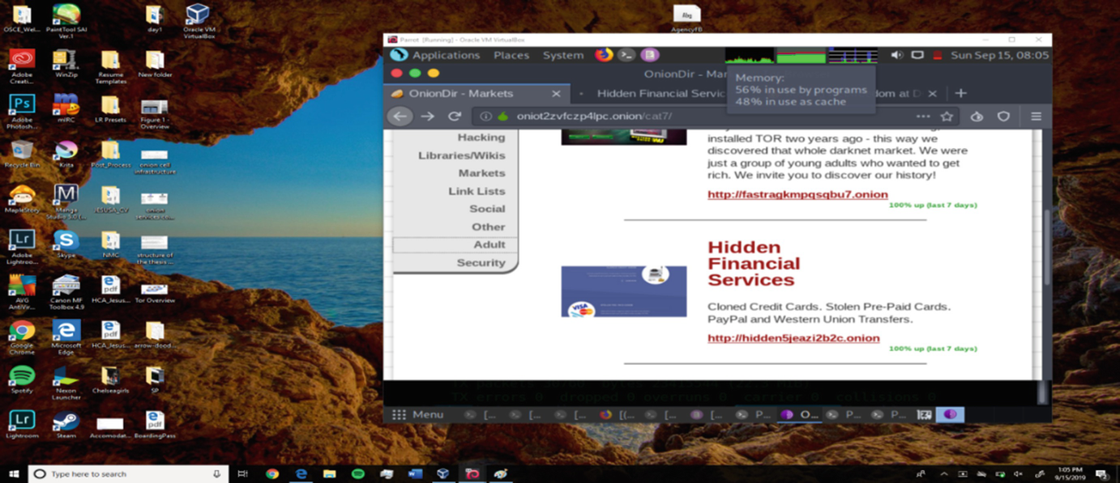The image size is (1120, 483).
Task: Click the clock showing Sun Sep 15
Action: [x=999, y=55]
